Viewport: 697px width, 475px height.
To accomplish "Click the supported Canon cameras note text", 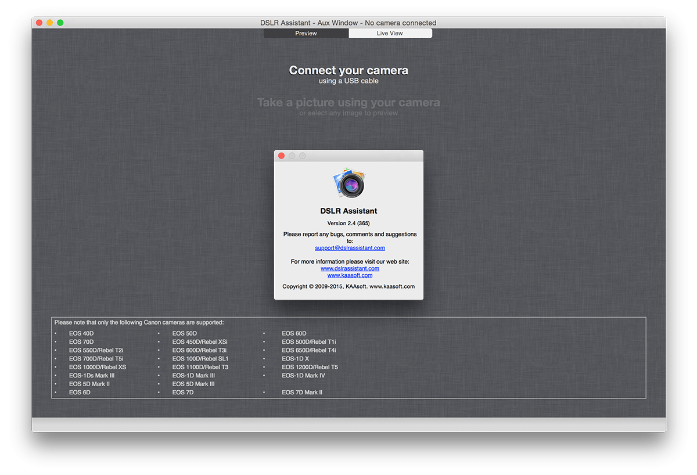I will [x=139, y=322].
